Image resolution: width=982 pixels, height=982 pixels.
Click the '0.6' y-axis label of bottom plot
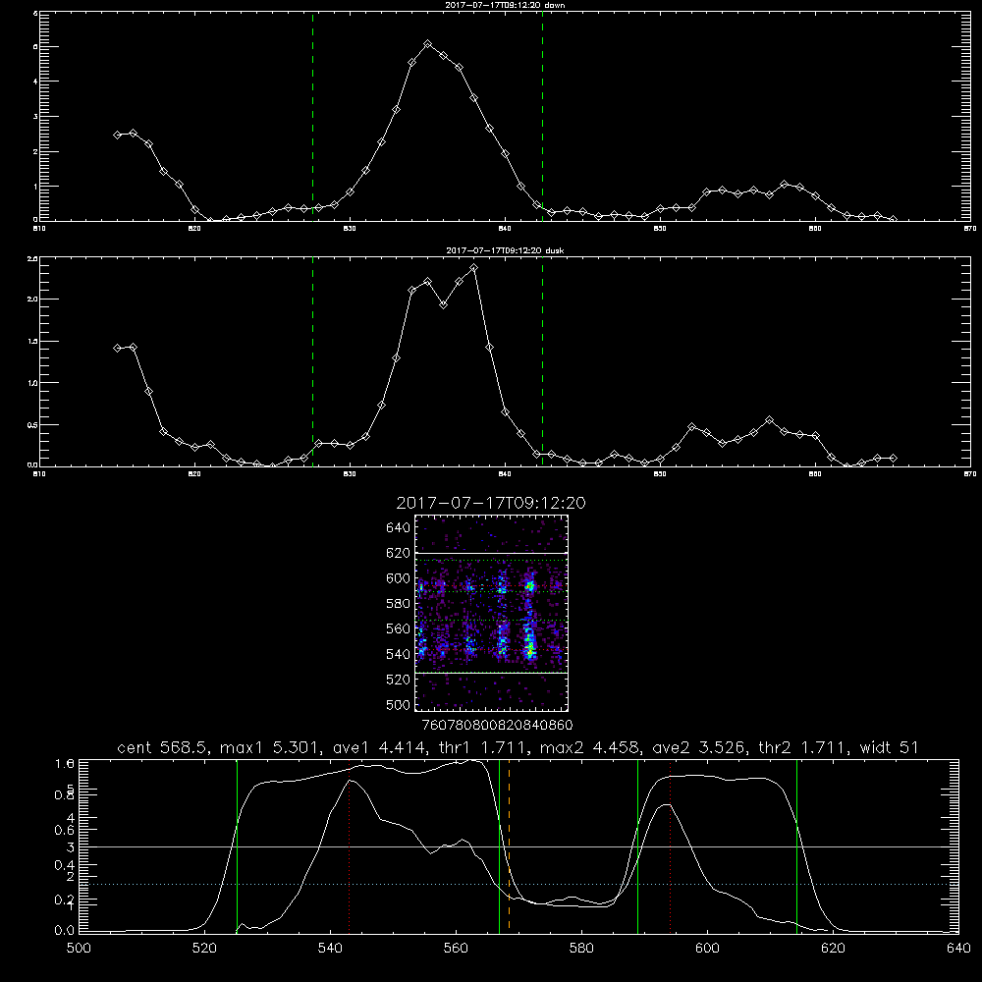point(65,830)
